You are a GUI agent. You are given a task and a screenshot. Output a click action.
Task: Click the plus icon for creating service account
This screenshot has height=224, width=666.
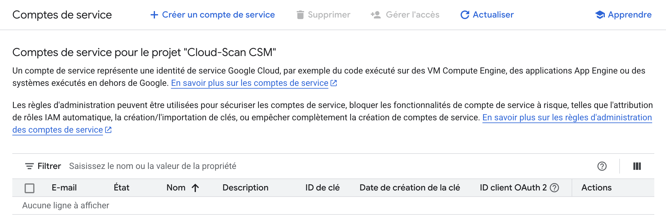coord(154,15)
